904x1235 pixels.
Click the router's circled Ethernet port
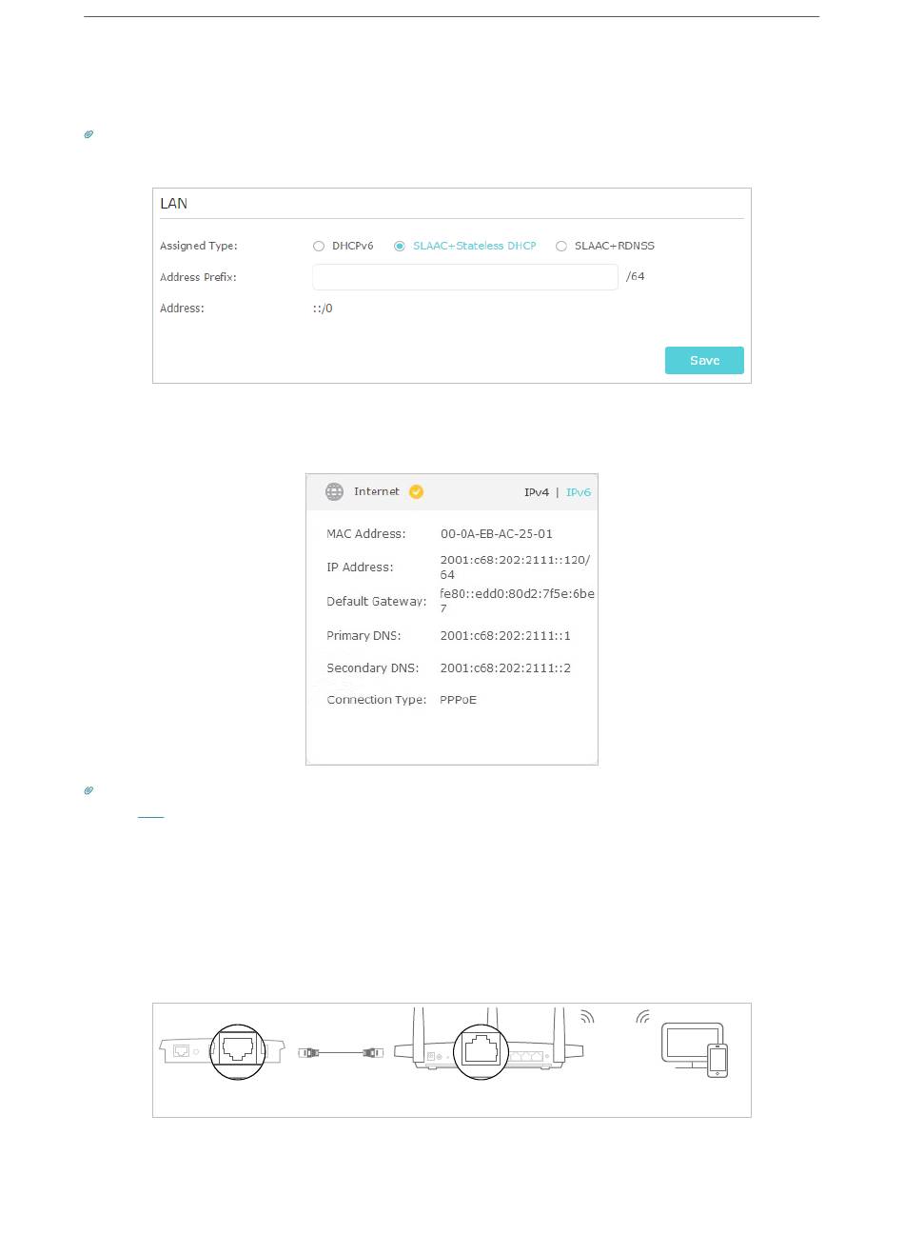click(x=481, y=1051)
